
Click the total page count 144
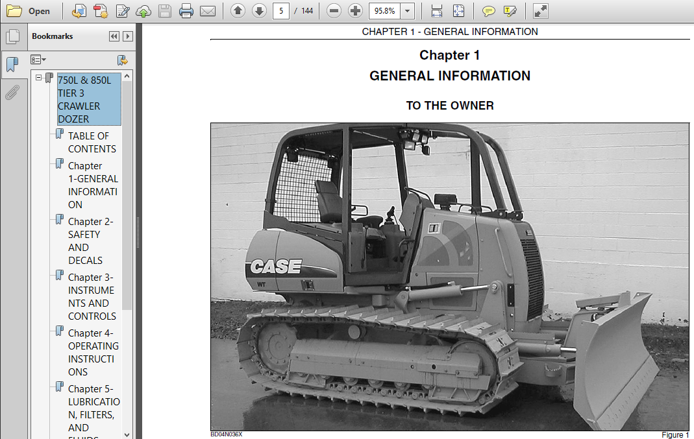(307, 11)
